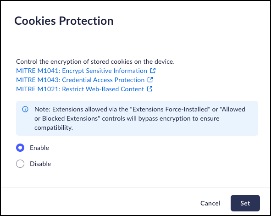Image resolution: width=271 pixels, height=216 pixels.
Task: Click the 'MITRE M1041' link prefix
Action: point(38,71)
